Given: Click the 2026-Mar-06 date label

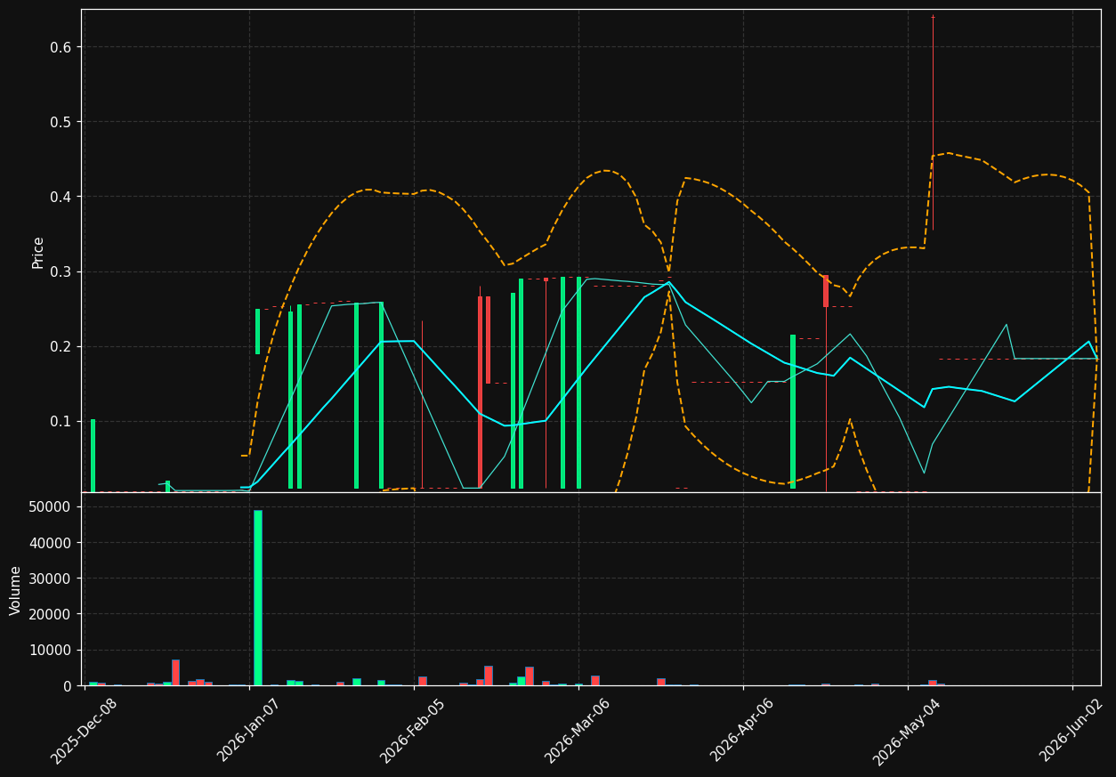Looking at the screenshot, I should (578, 731).
